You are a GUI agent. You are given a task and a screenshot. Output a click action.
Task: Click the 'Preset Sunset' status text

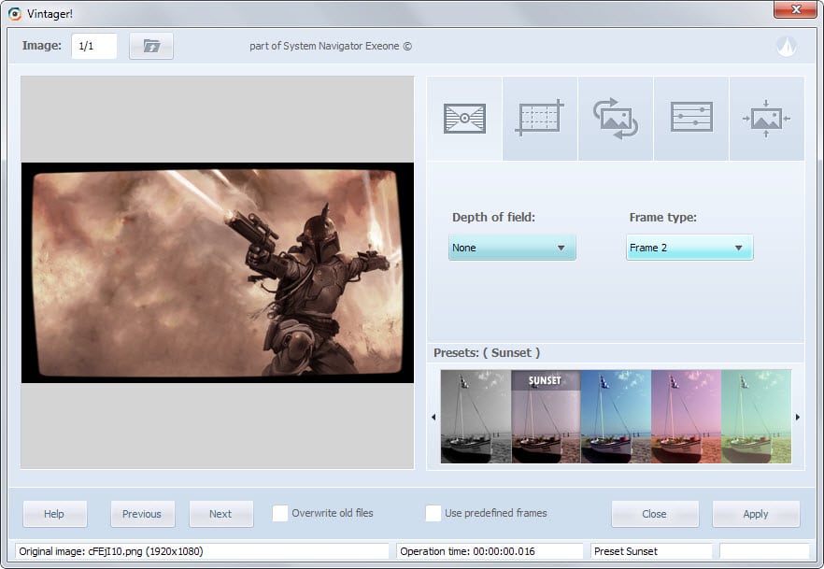[x=625, y=551]
